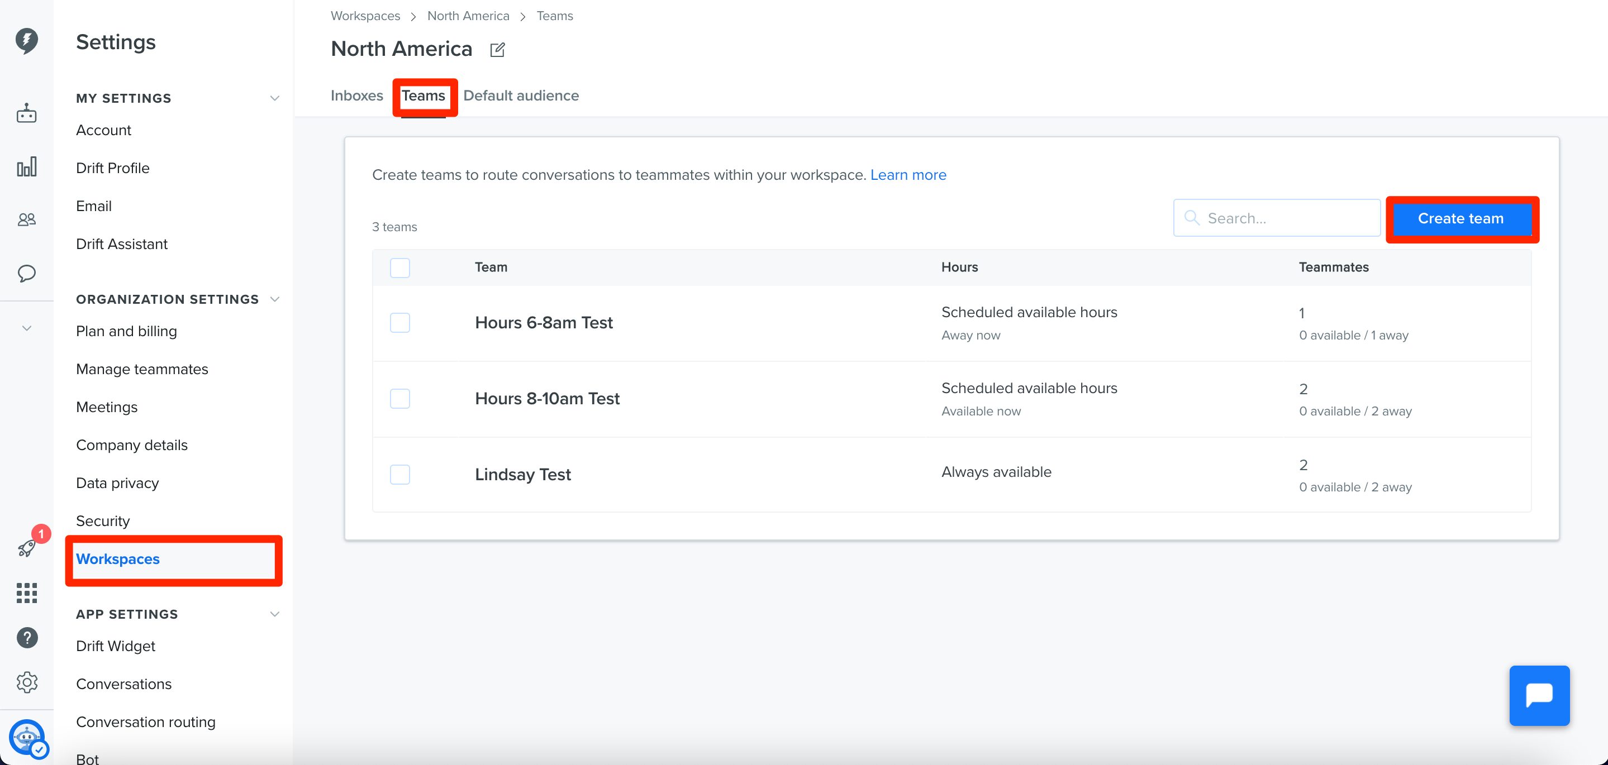Edit the North America workspace name
Viewport: 1608px width, 765px height.
pyautogui.click(x=497, y=49)
